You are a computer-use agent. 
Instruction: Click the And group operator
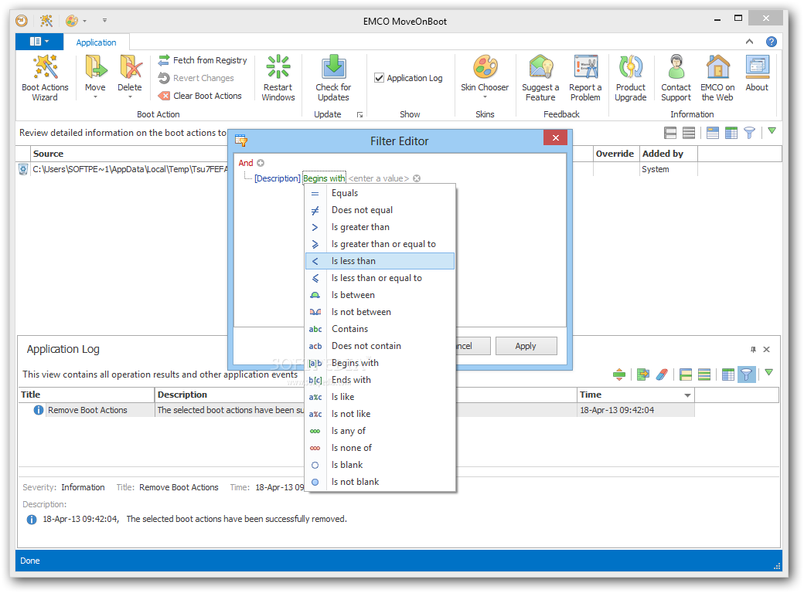(x=246, y=163)
